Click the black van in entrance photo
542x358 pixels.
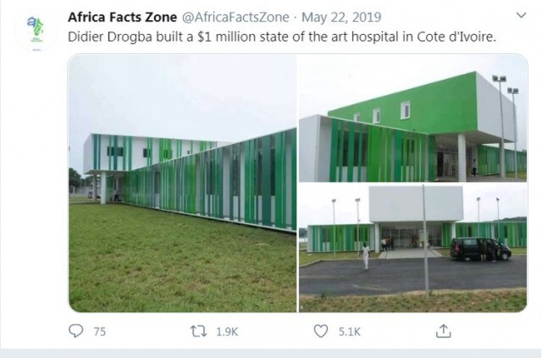point(480,249)
